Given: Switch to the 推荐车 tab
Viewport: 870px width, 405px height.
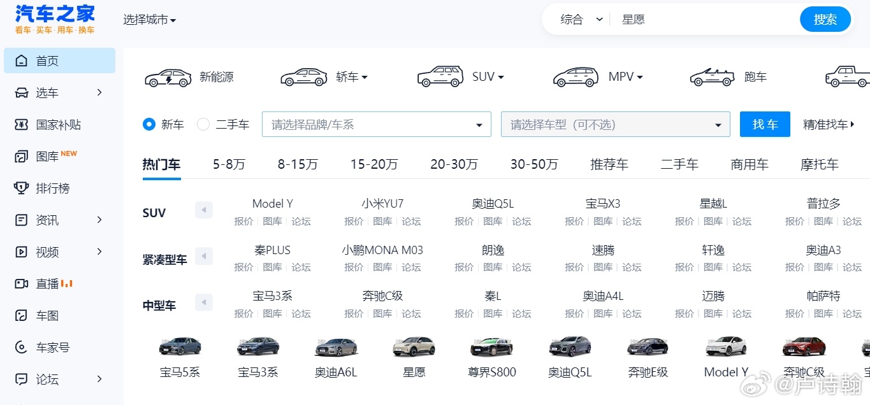Looking at the screenshot, I should coord(609,165).
